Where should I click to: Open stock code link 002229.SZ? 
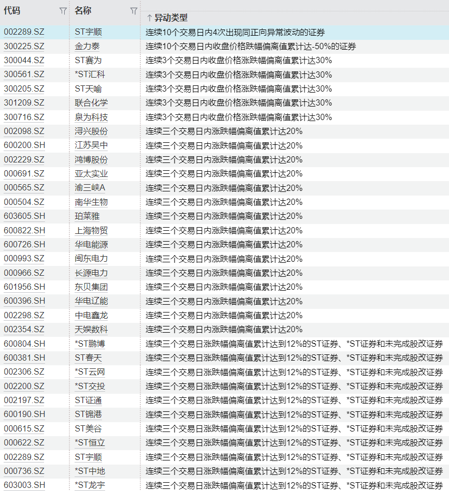24,160
